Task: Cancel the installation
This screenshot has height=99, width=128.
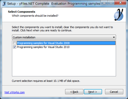Action: tap(114, 92)
